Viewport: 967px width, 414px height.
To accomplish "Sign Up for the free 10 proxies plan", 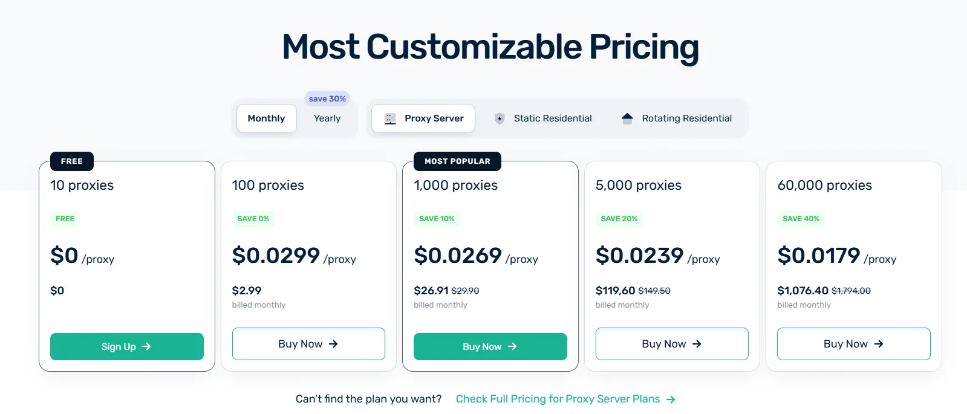I will click(x=126, y=346).
